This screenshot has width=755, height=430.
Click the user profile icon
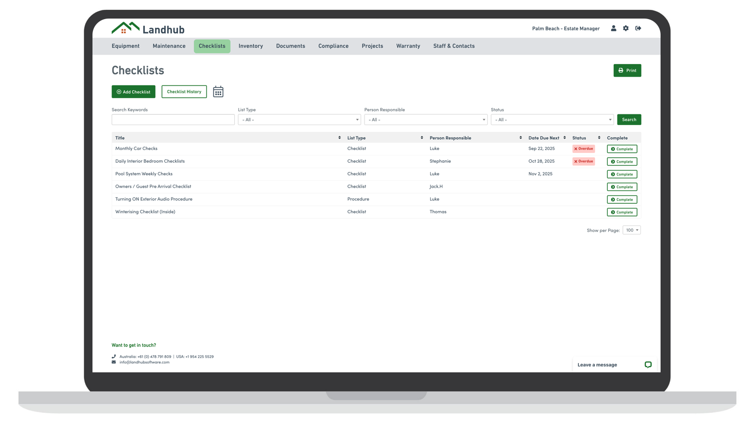613,28
